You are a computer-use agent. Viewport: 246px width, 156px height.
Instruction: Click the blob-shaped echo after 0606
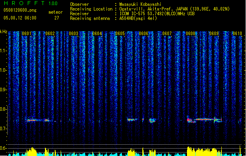pyautogui.click(x=152, y=121)
